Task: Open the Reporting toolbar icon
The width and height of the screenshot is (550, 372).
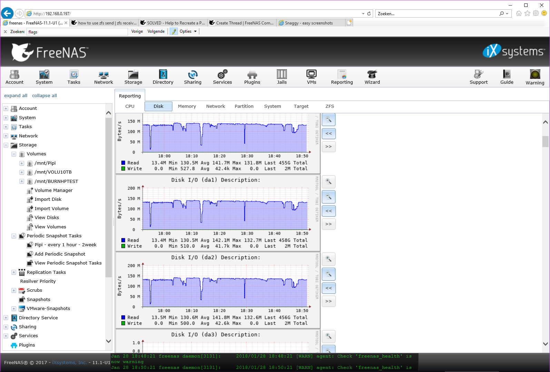Action: [x=342, y=77]
